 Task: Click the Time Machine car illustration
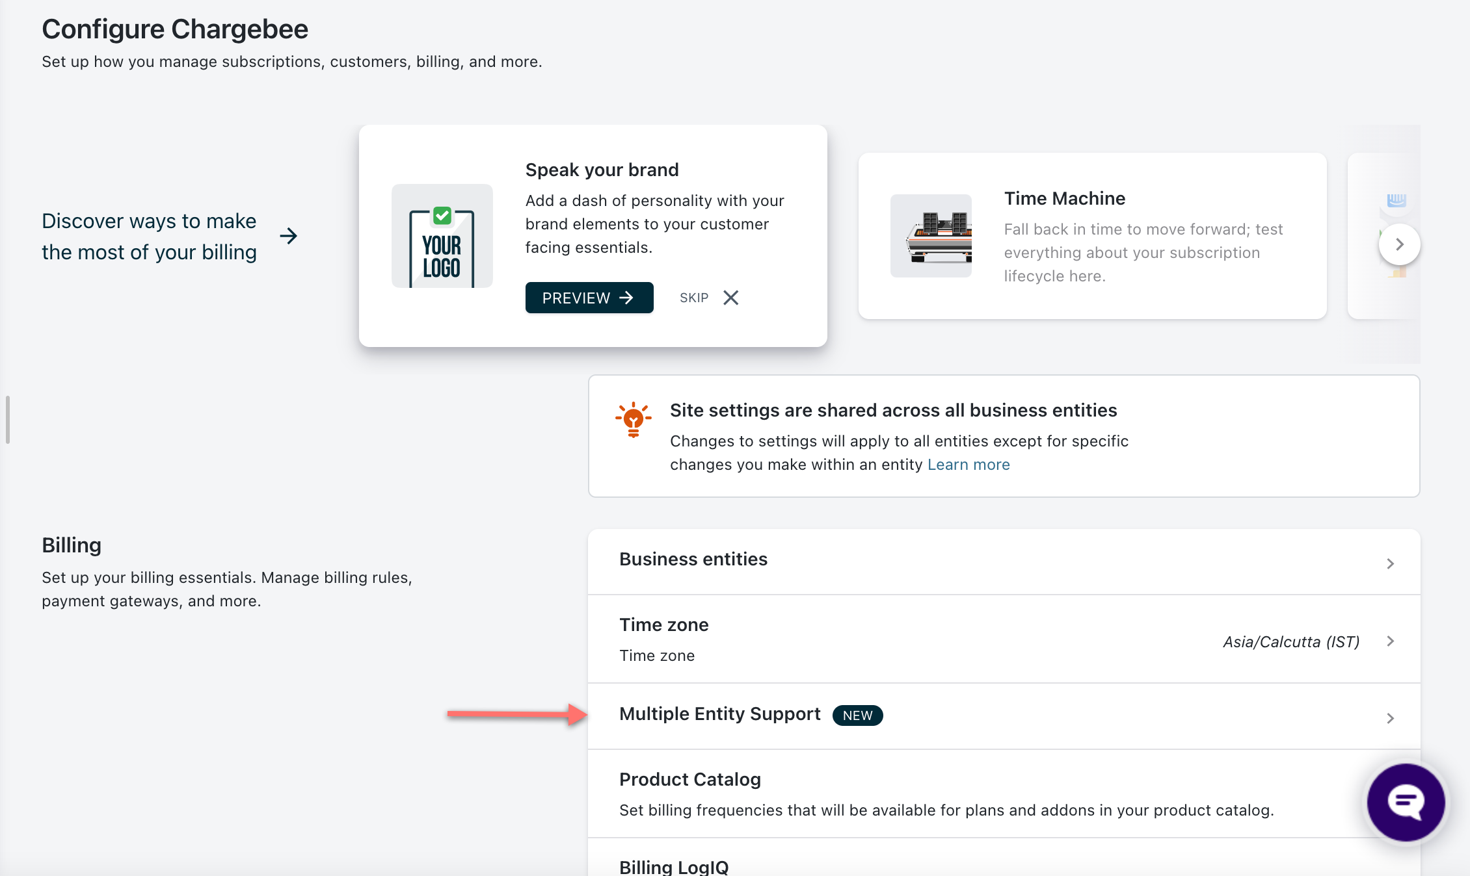point(931,236)
